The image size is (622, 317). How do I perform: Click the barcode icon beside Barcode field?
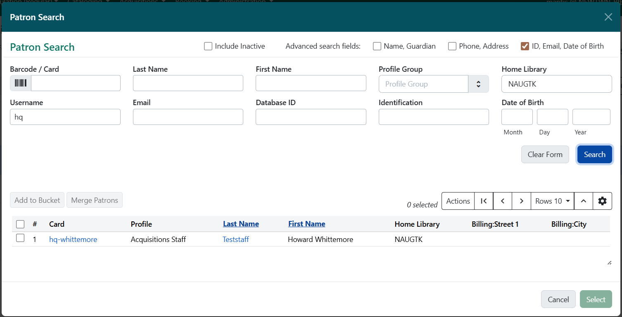point(21,83)
